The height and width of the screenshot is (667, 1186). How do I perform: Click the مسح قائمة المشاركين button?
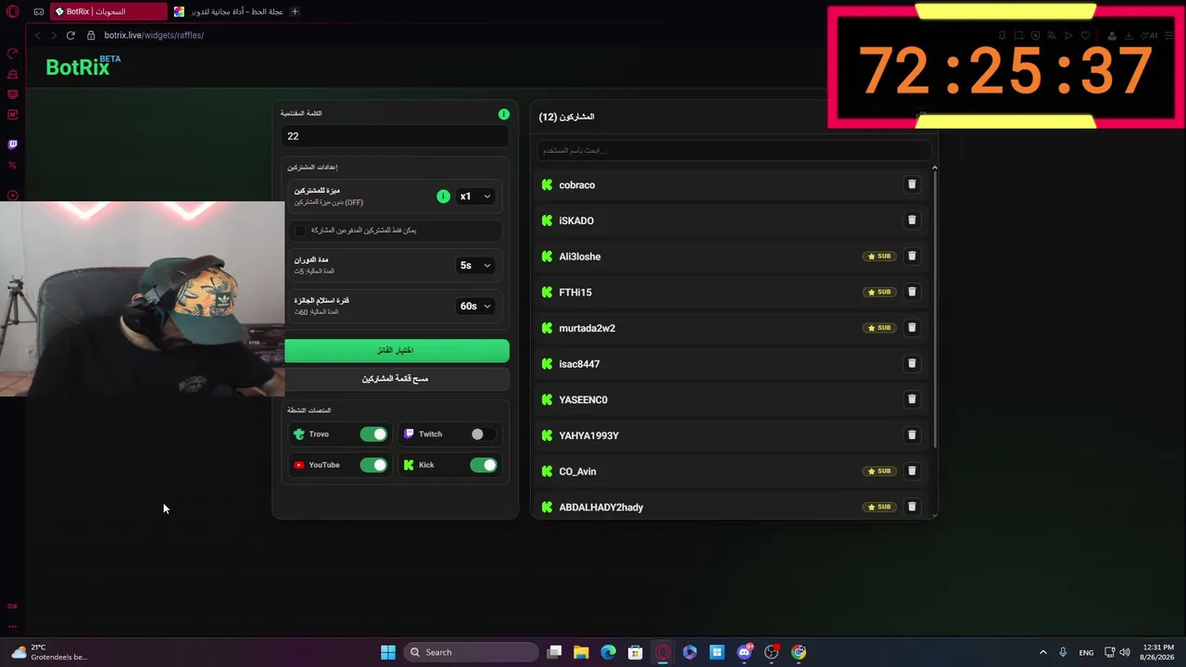pos(397,378)
